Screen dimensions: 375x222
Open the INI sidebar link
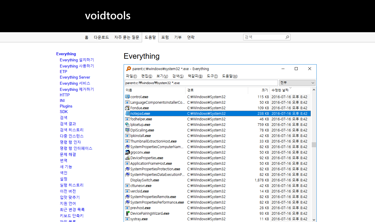coord(62,100)
